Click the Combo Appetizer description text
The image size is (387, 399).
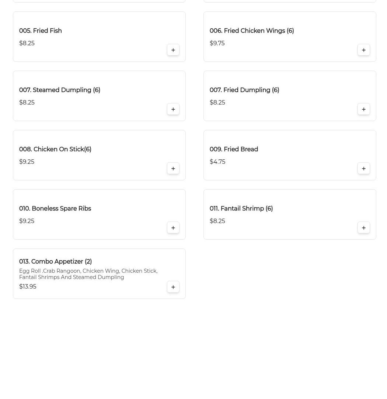point(88,274)
